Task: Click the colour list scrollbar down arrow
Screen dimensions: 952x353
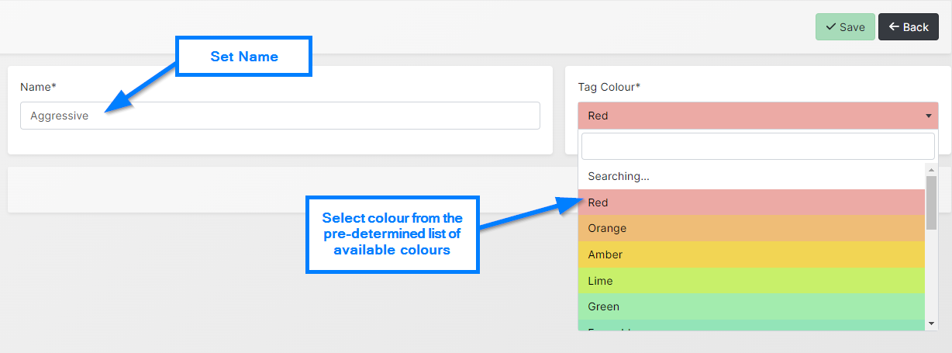Action: point(931,324)
